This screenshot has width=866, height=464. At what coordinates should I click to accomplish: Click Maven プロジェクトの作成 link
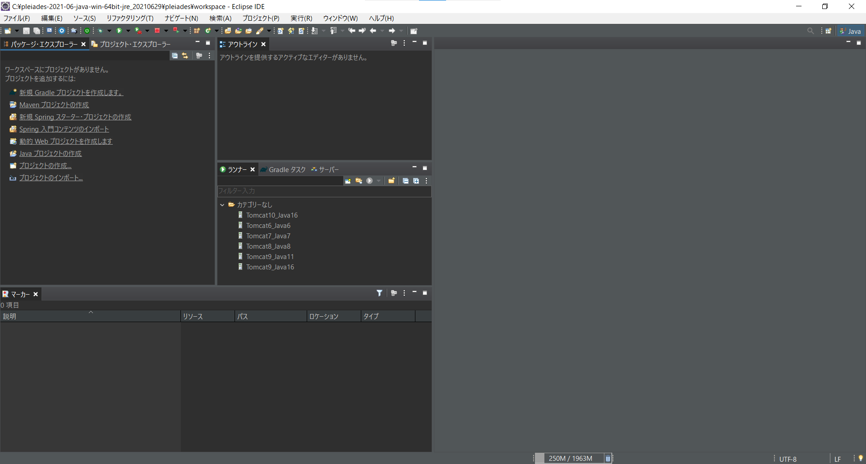click(x=54, y=105)
